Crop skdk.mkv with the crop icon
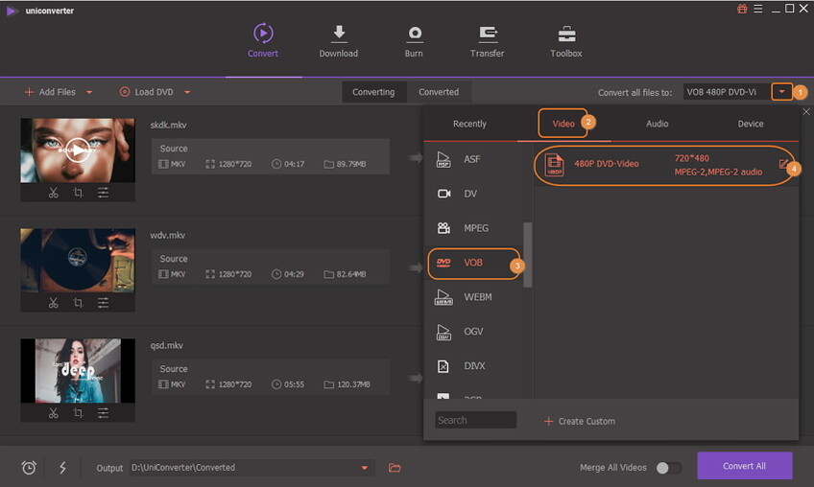814x487 pixels. click(78, 193)
